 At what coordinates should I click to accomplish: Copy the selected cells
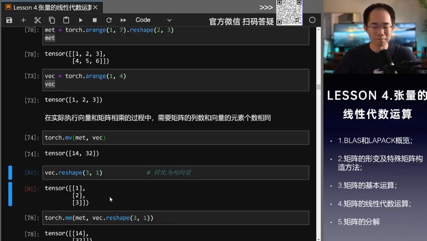coord(51,19)
